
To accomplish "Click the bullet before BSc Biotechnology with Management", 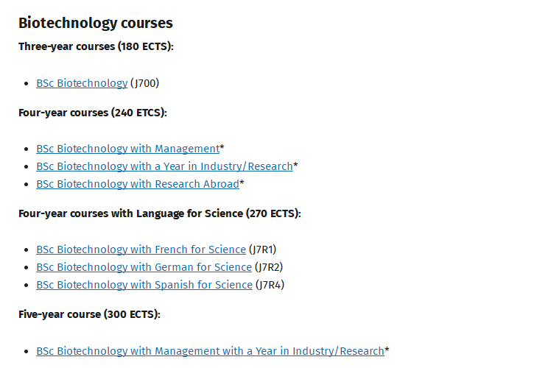I will (27, 149).
